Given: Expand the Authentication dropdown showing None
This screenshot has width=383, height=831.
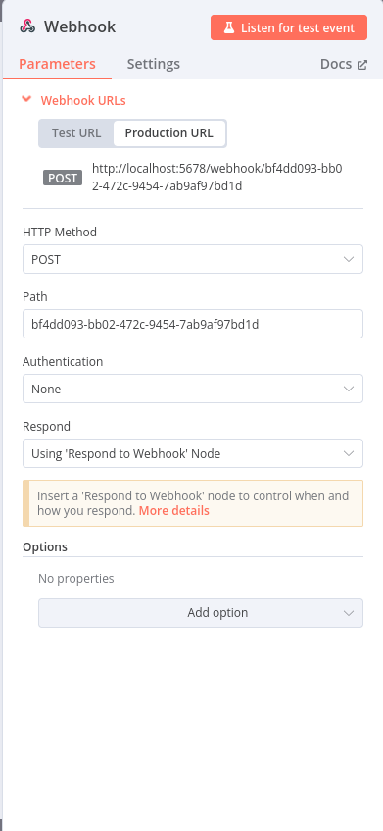Looking at the screenshot, I should tap(193, 389).
